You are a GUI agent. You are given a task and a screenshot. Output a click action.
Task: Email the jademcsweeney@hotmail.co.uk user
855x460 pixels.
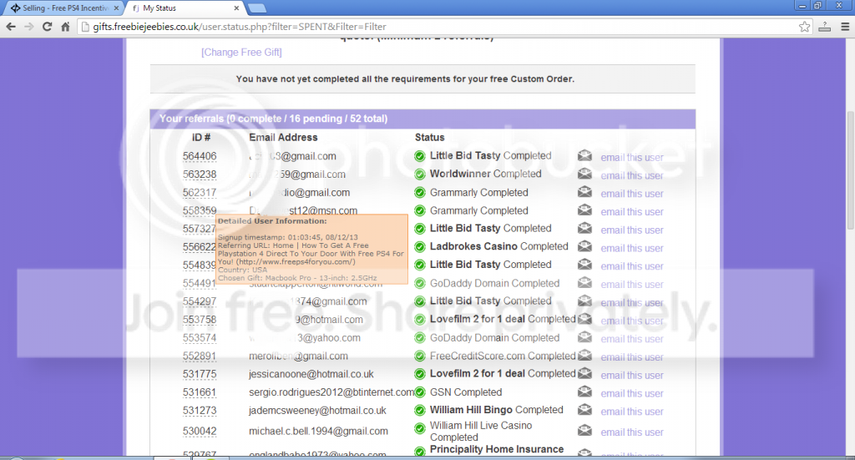[632, 412]
